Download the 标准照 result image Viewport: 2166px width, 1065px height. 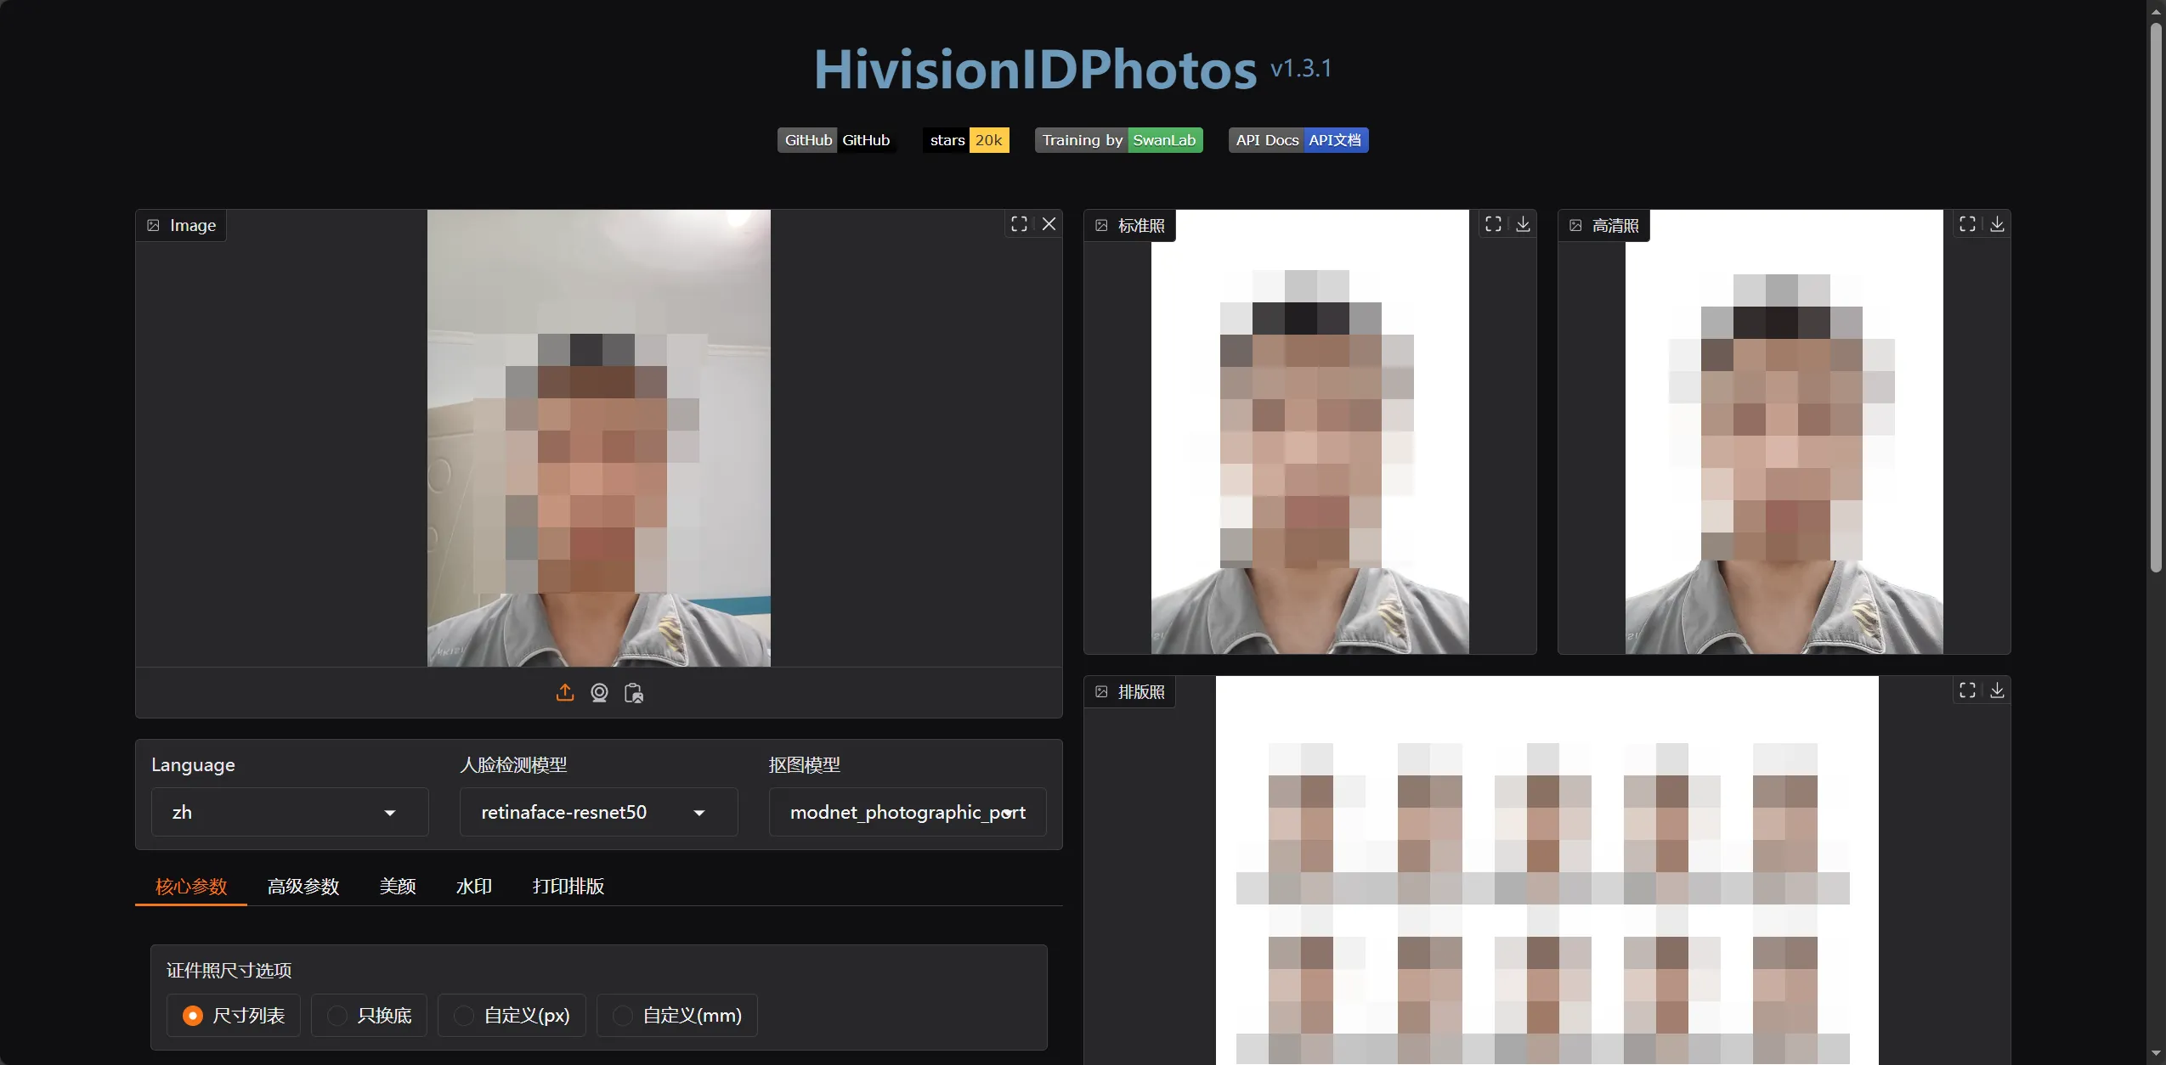point(1523,224)
